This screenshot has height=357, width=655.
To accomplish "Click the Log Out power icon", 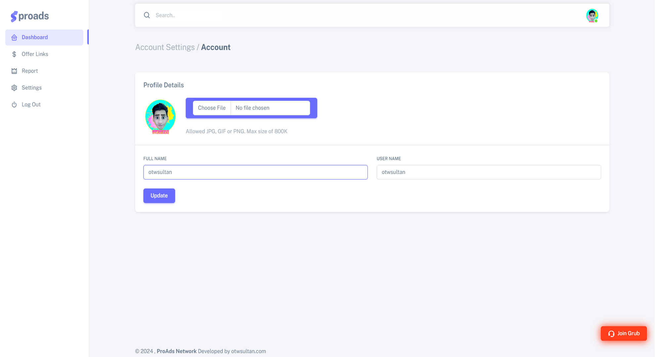I will coord(14,105).
